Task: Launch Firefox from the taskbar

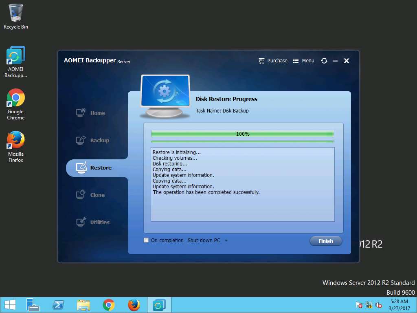Action: pos(134,305)
